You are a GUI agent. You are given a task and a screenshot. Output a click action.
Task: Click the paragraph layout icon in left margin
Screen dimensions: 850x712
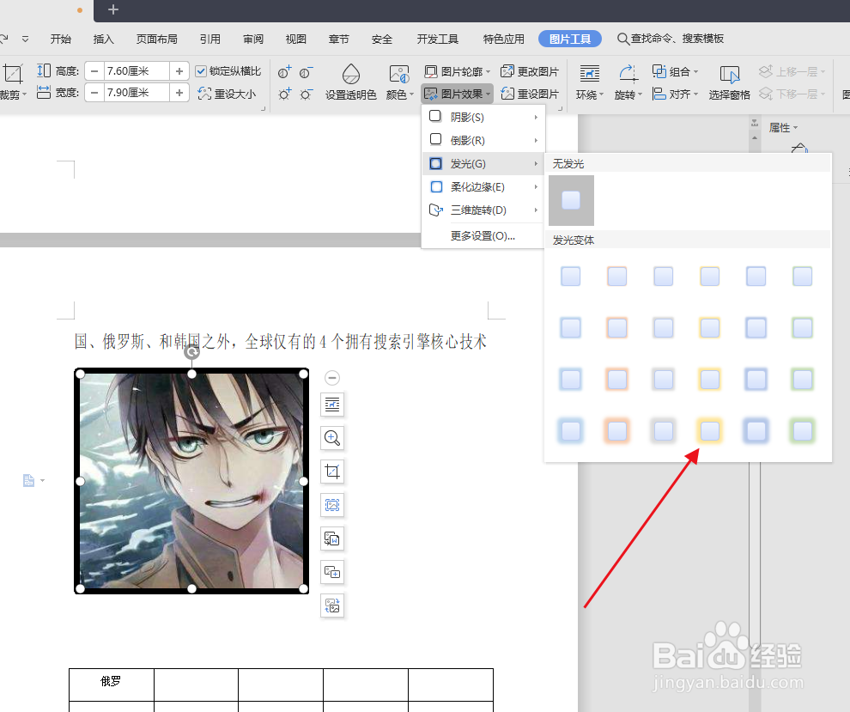28,480
